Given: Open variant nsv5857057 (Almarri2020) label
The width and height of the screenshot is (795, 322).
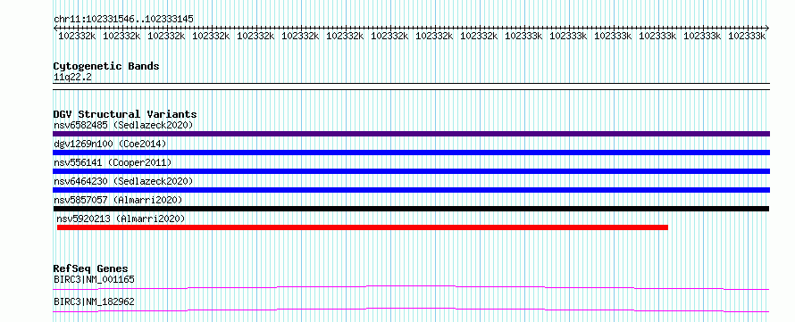Looking at the screenshot, I should [x=118, y=200].
